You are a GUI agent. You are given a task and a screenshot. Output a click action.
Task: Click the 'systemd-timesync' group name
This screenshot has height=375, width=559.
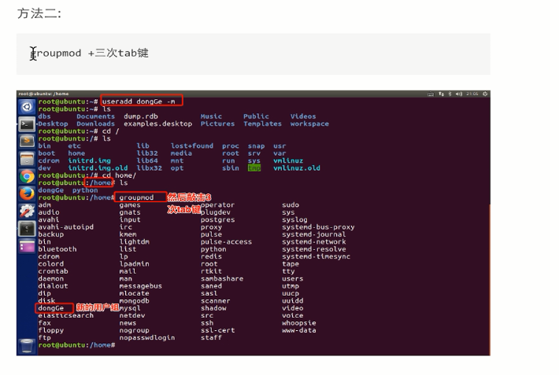(316, 256)
